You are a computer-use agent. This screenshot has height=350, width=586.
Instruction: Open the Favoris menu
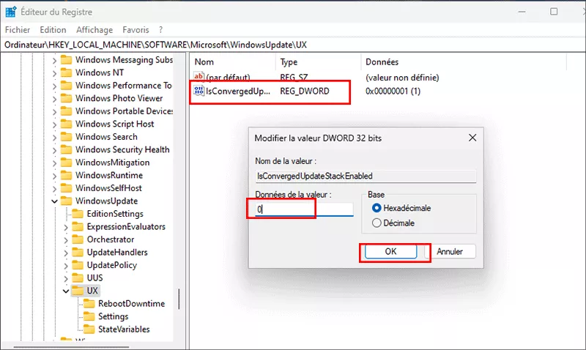click(x=136, y=30)
